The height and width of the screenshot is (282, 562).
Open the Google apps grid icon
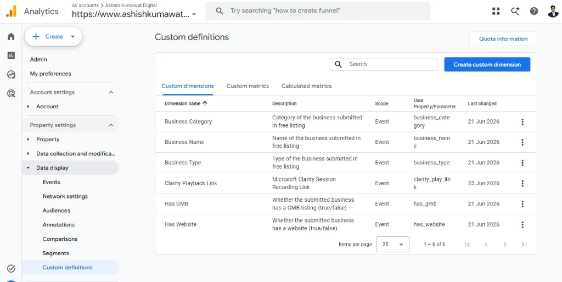[496, 12]
